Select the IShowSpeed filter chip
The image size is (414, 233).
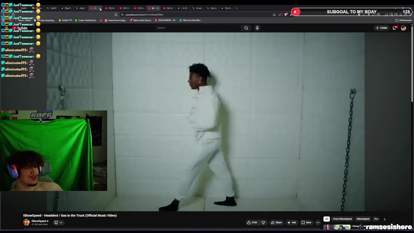363,219
